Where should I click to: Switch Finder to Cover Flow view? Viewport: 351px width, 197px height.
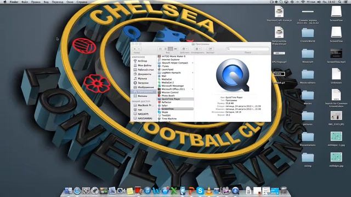point(175,49)
